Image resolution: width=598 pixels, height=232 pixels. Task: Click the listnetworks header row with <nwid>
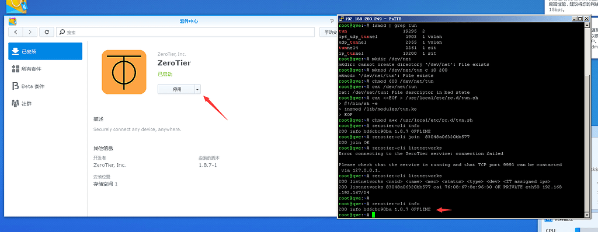tap(444, 182)
